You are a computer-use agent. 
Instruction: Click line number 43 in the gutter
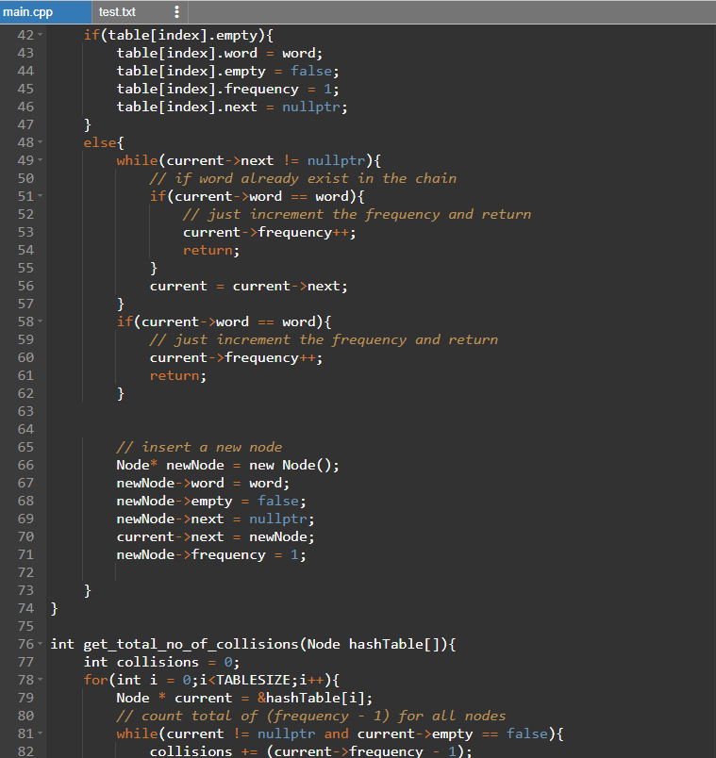pos(25,53)
